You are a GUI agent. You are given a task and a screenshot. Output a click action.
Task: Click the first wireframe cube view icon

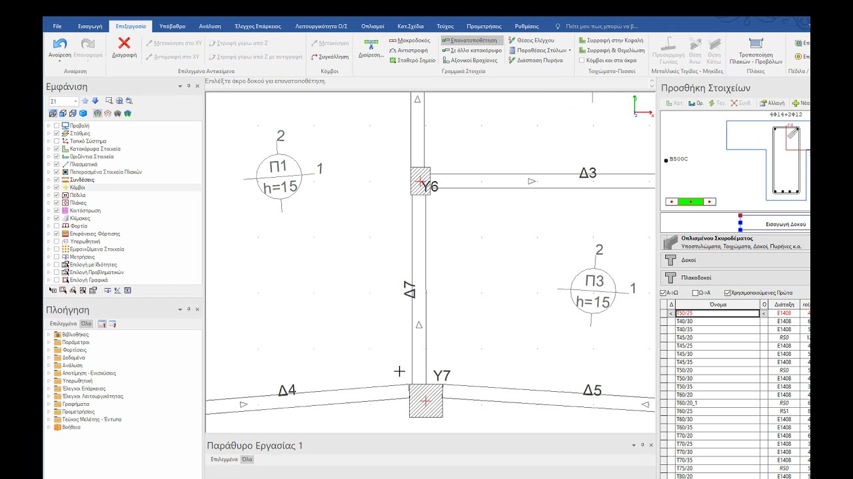tap(53, 113)
